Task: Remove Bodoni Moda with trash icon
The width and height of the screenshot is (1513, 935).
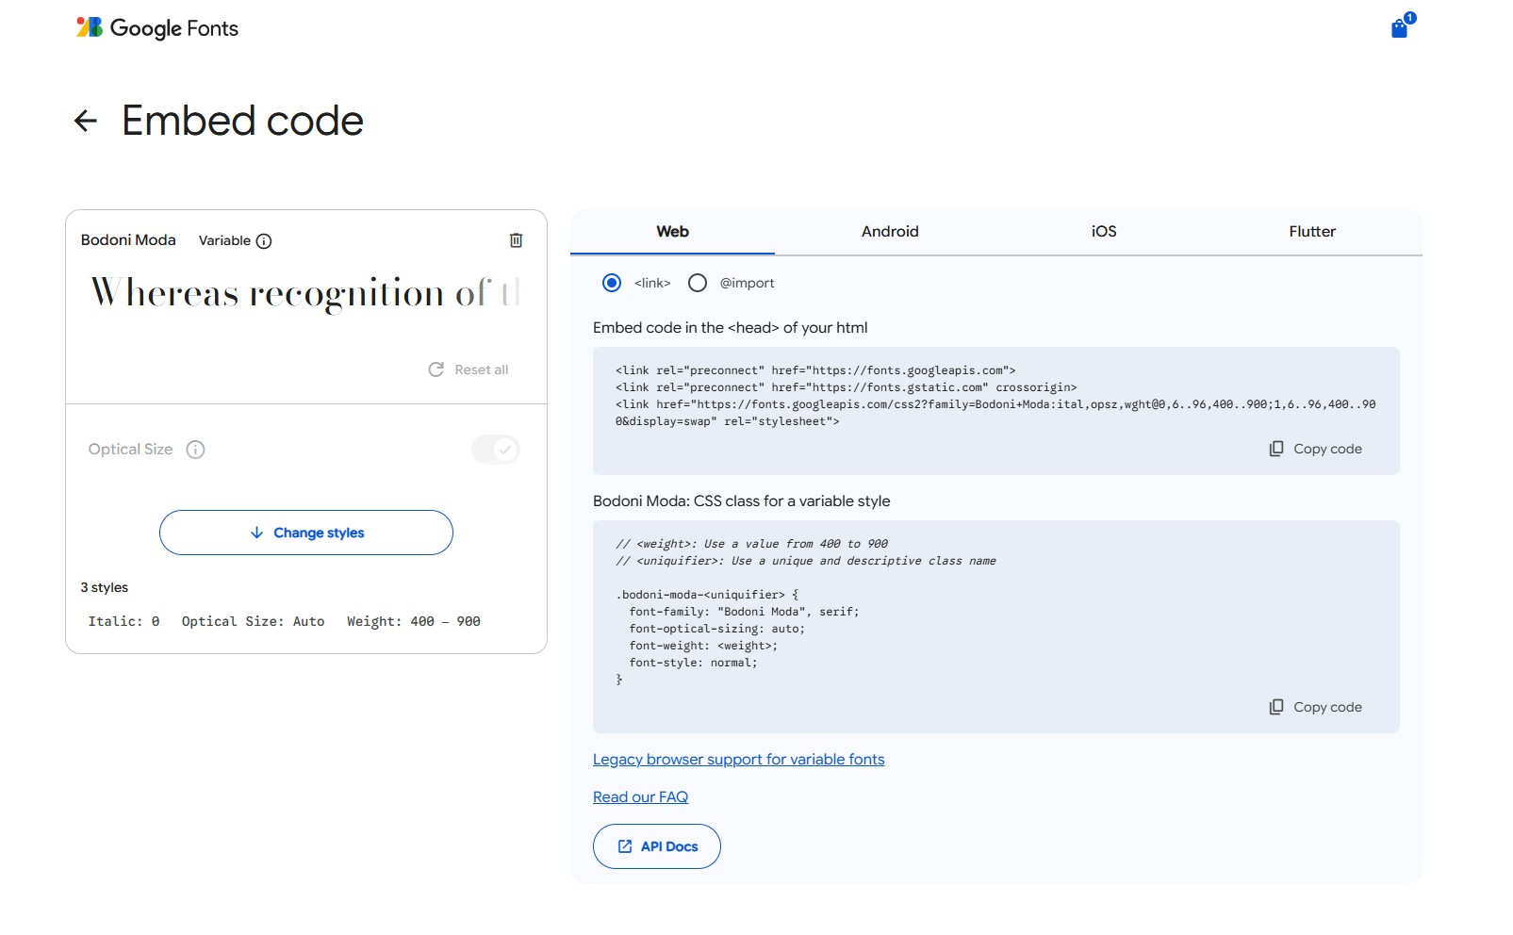Action: click(x=516, y=240)
